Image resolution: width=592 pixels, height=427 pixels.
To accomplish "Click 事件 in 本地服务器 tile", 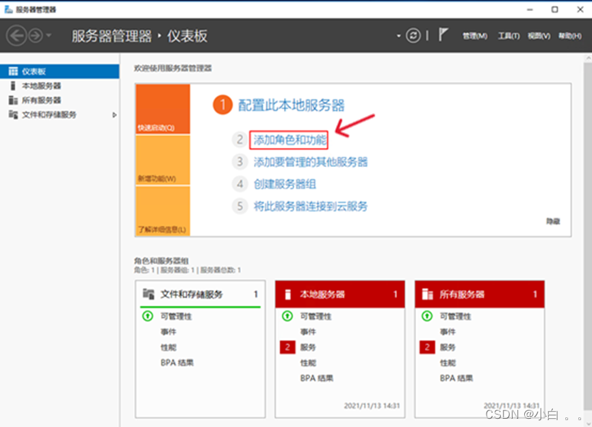I will (308, 332).
